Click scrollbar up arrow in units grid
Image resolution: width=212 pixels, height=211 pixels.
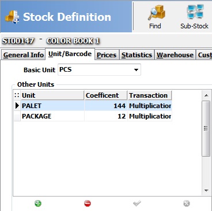click(x=206, y=95)
